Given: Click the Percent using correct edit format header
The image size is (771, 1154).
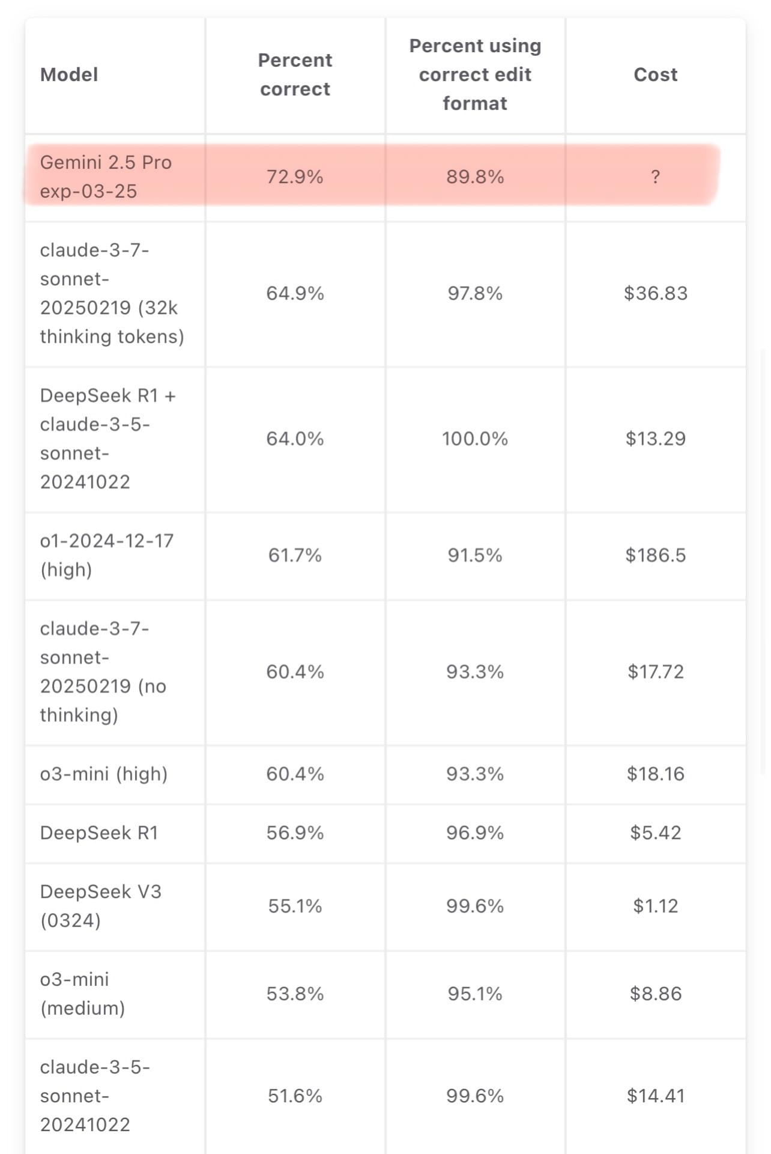Looking at the screenshot, I should click(x=475, y=74).
